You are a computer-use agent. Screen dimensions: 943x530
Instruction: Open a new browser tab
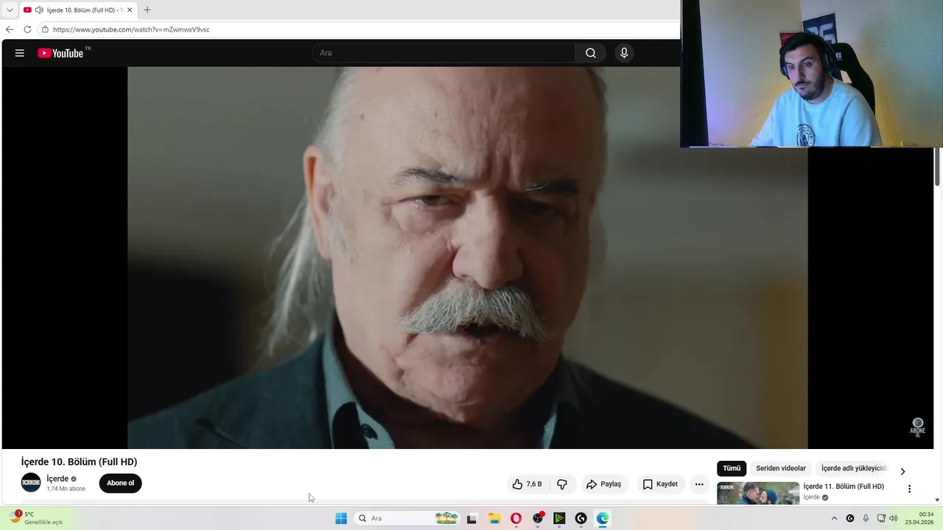click(147, 10)
